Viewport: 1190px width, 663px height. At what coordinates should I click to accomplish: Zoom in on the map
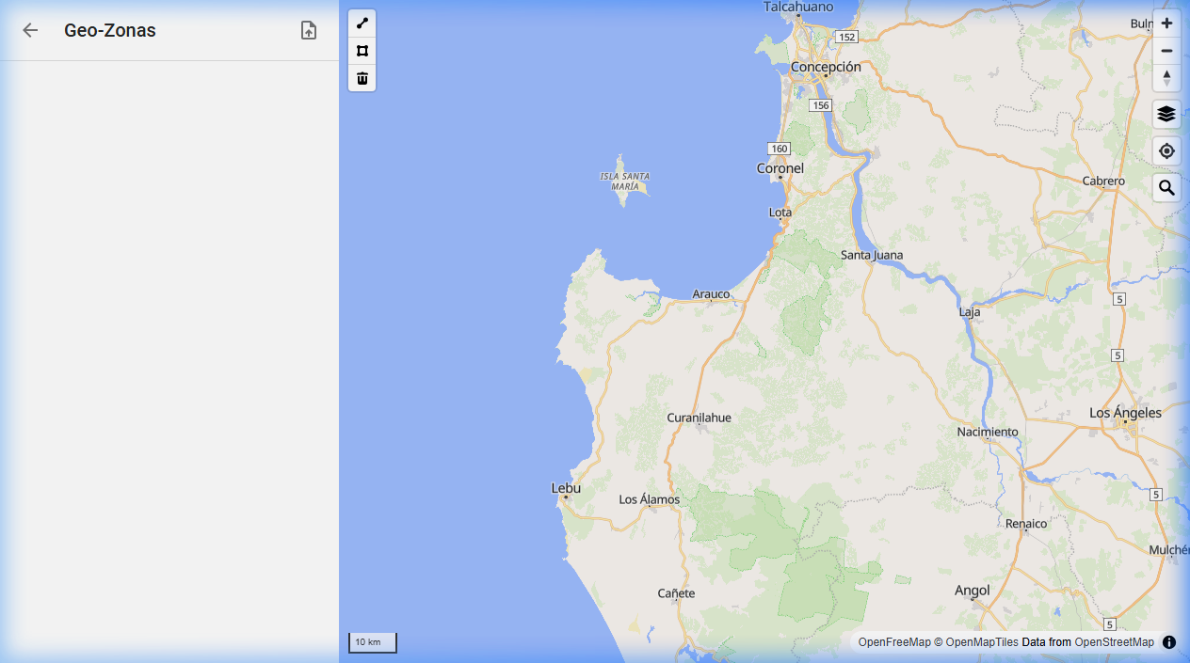pyautogui.click(x=1166, y=24)
